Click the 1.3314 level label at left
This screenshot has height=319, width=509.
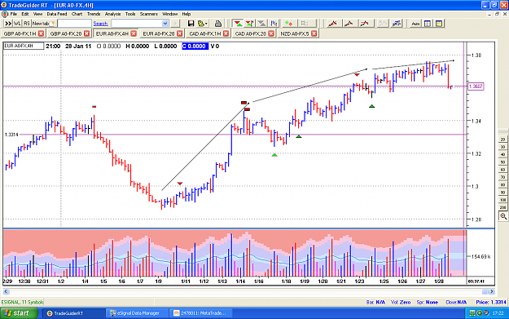coord(11,135)
